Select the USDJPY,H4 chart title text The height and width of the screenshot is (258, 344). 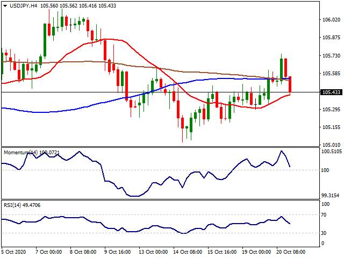pos(23,6)
